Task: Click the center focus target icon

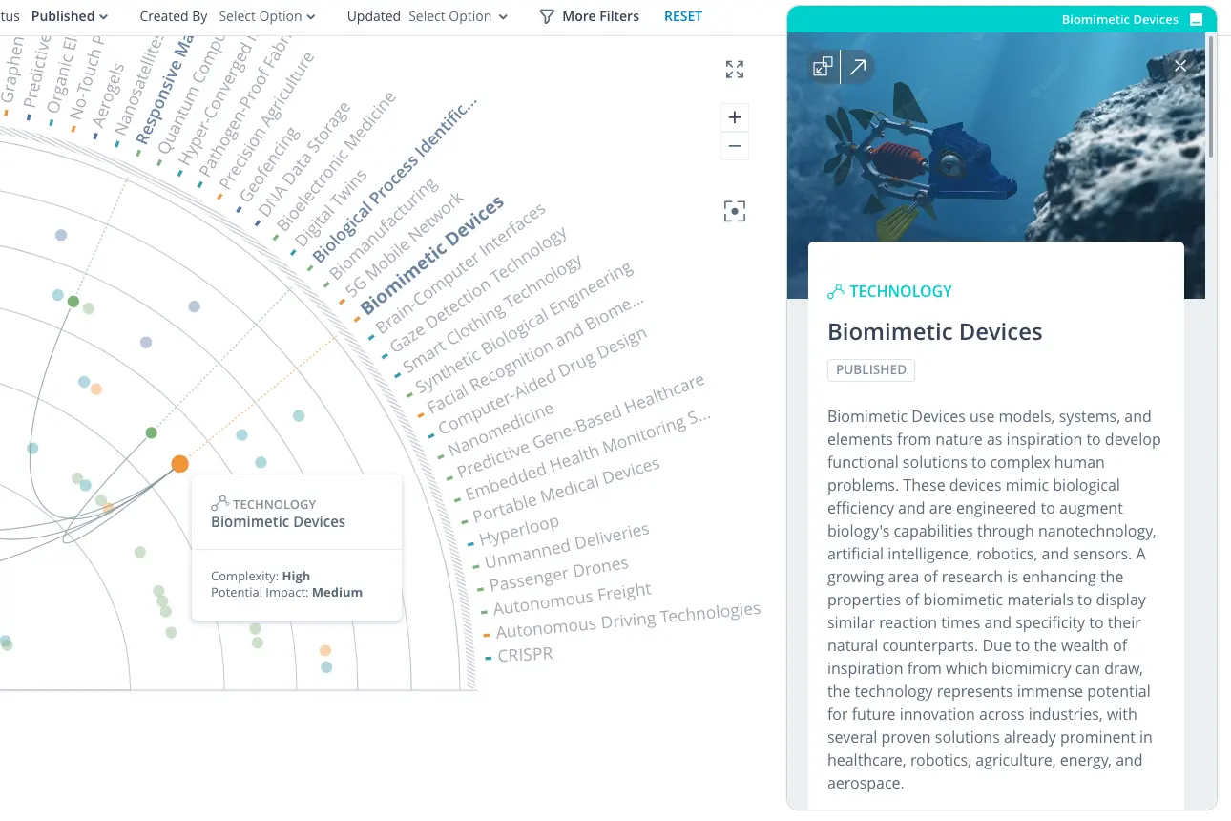Action: (735, 212)
